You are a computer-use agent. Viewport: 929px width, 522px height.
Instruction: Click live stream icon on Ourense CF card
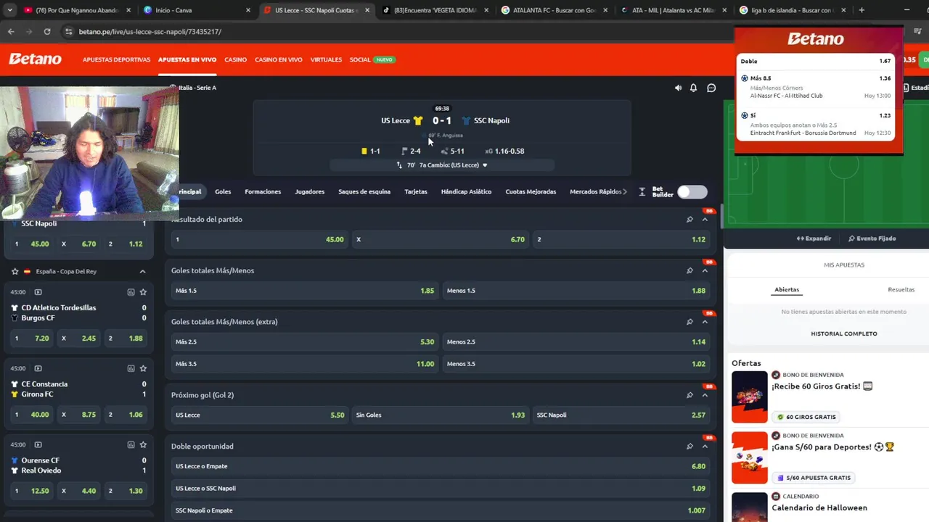point(38,444)
